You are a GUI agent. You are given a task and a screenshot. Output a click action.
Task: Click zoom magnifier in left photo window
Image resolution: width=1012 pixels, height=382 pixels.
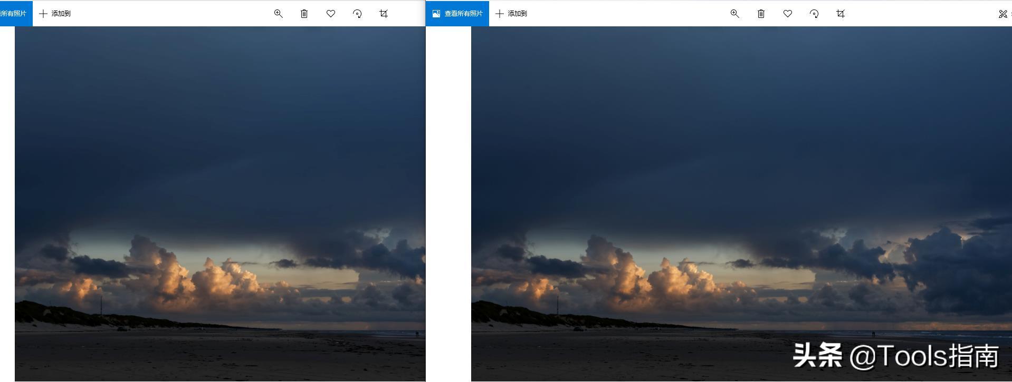[x=278, y=14]
